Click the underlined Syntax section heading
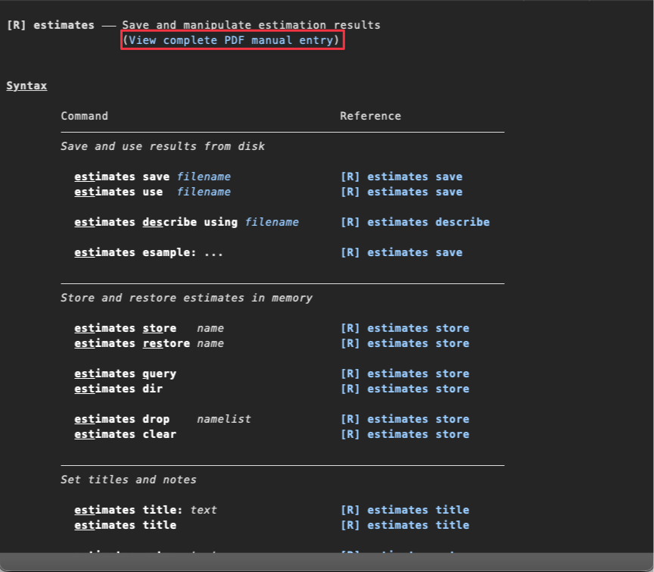654x572 pixels. tap(26, 86)
